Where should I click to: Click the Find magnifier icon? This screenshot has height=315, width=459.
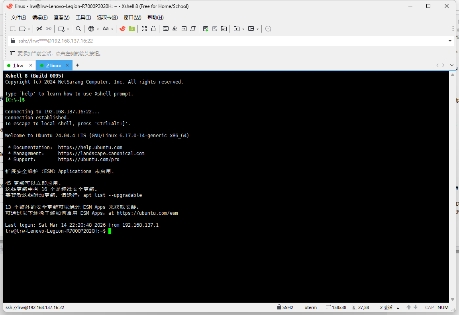coord(78,29)
